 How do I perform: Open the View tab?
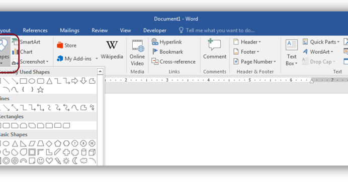point(125,30)
